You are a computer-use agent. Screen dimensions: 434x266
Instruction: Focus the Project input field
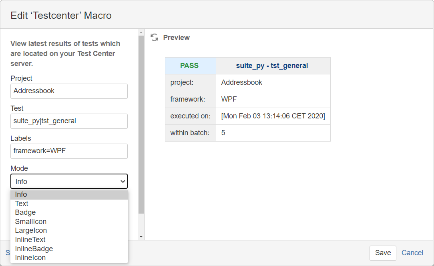[69, 91]
